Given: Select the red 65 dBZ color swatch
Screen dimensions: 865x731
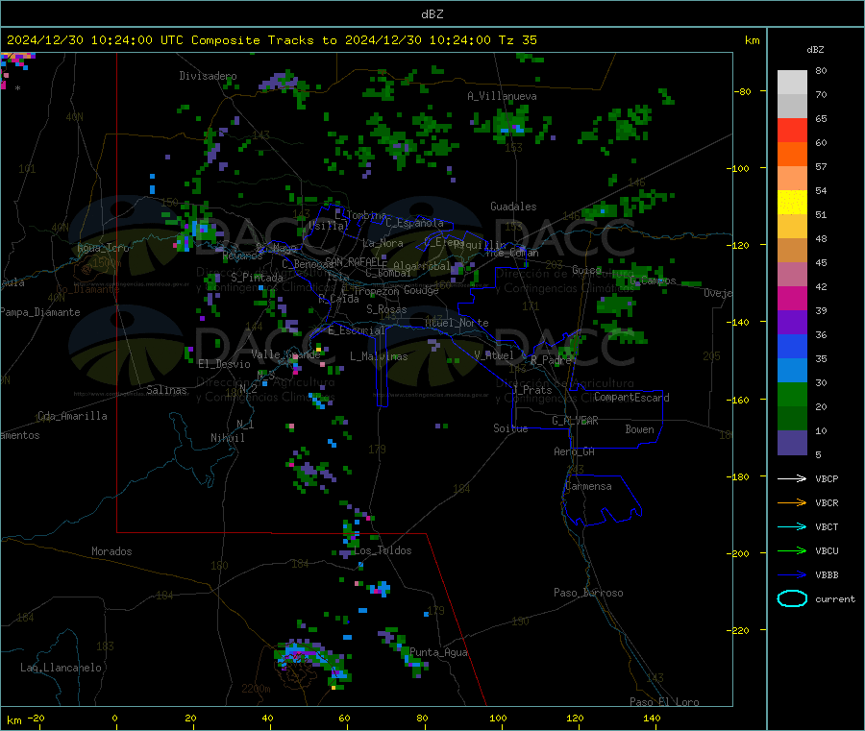Looking at the screenshot, I should (x=792, y=130).
